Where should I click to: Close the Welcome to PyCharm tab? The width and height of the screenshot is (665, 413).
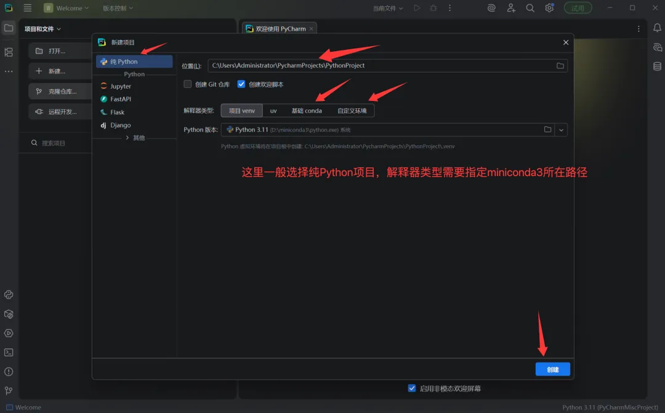click(x=312, y=29)
